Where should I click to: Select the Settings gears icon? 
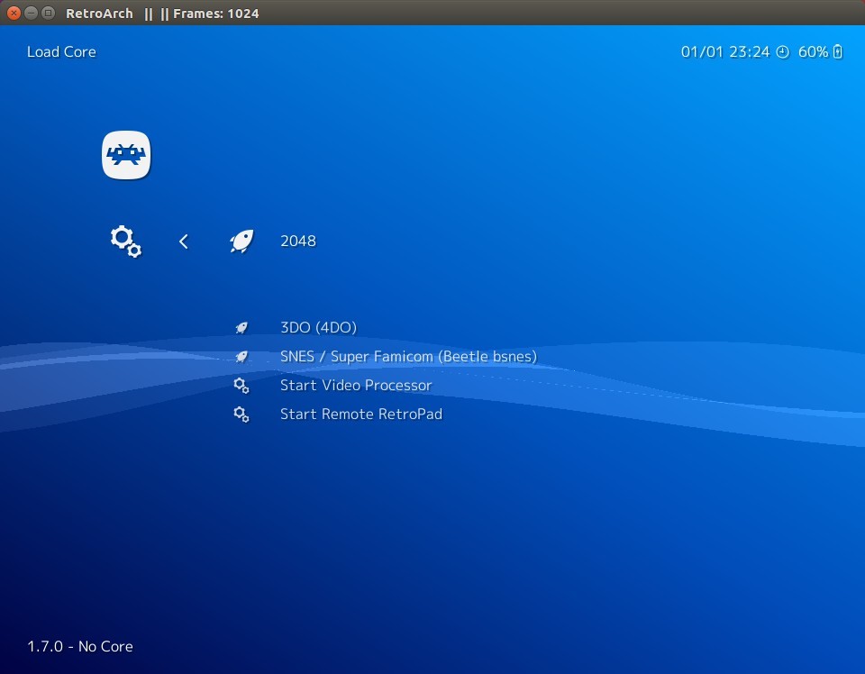125,241
